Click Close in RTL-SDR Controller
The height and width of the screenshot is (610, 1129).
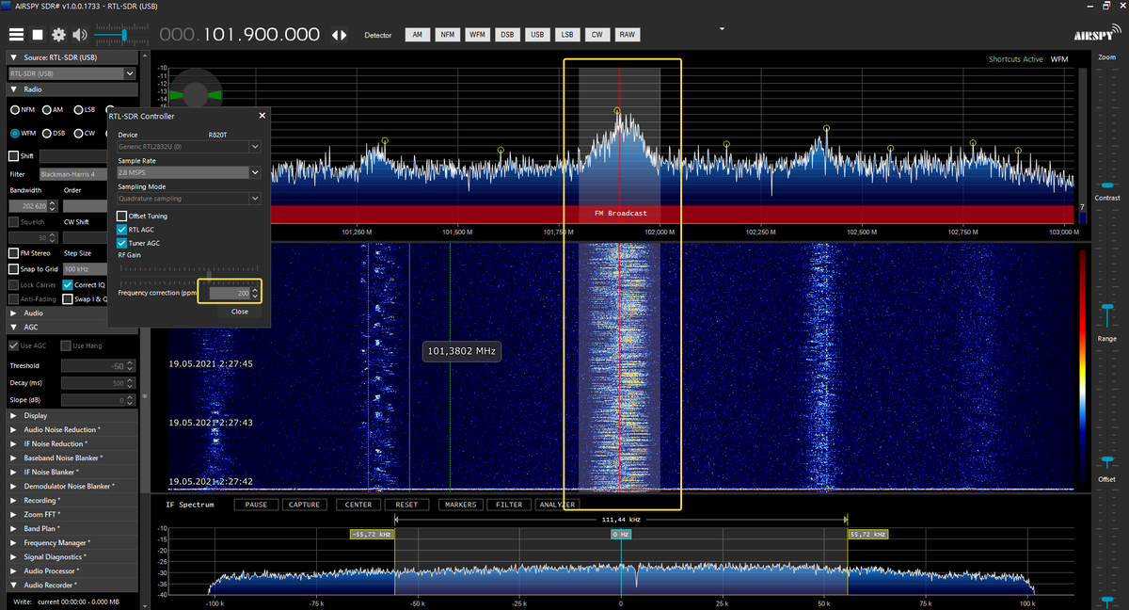click(x=240, y=312)
